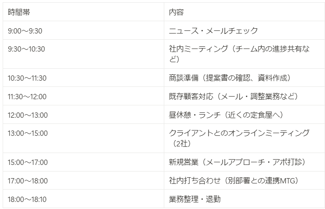Select the クライアントとのオンラインミーティング cell
The width and height of the screenshot is (325, 209).
pos(244,138)
